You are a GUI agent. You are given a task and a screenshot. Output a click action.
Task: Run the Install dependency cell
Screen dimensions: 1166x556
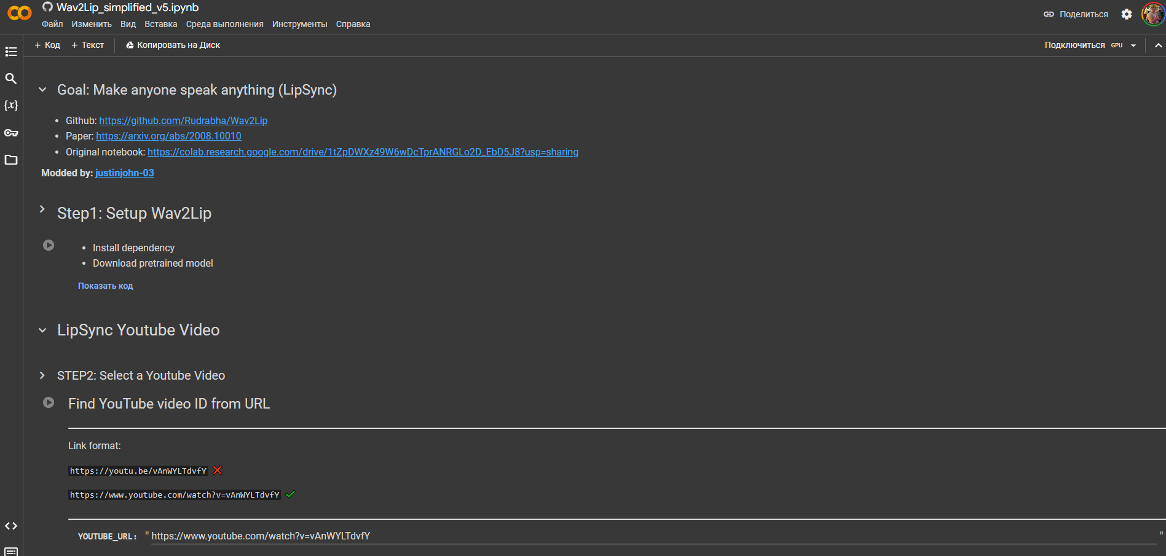coord(49,245)
